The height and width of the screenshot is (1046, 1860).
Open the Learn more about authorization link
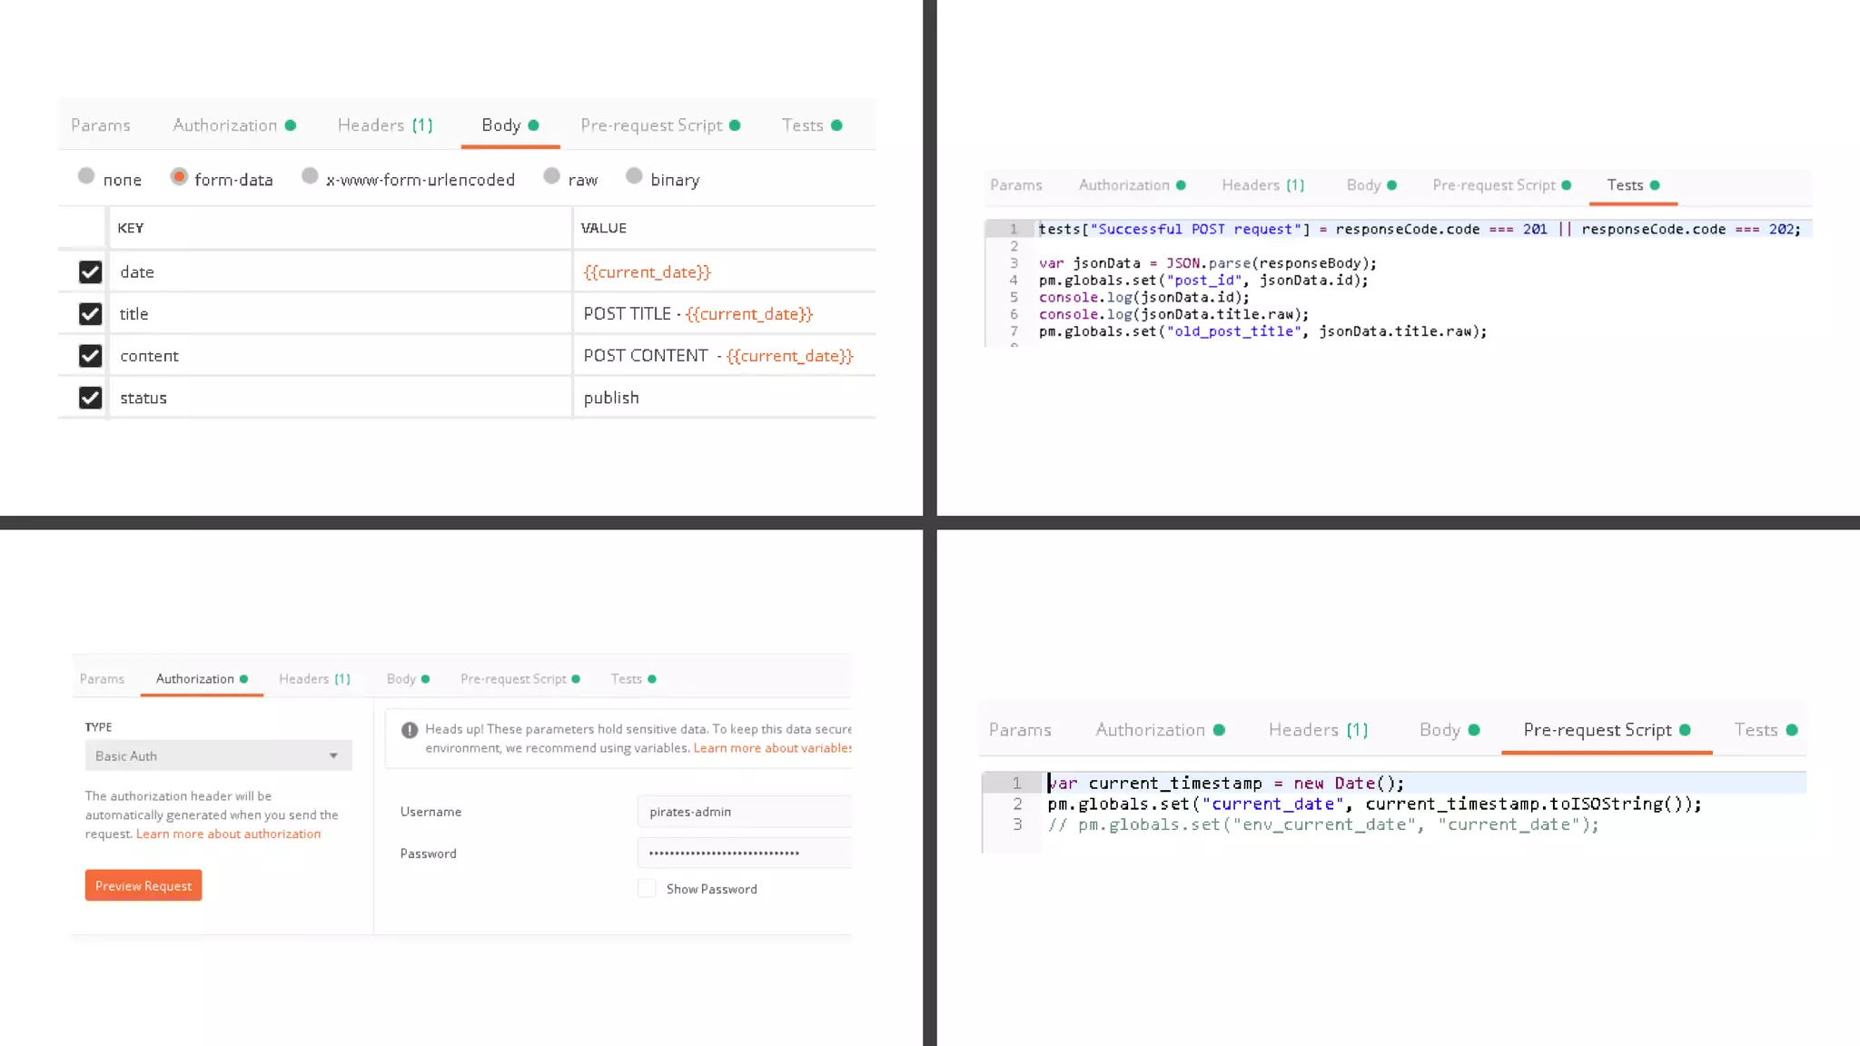click(x=228, y=834)
